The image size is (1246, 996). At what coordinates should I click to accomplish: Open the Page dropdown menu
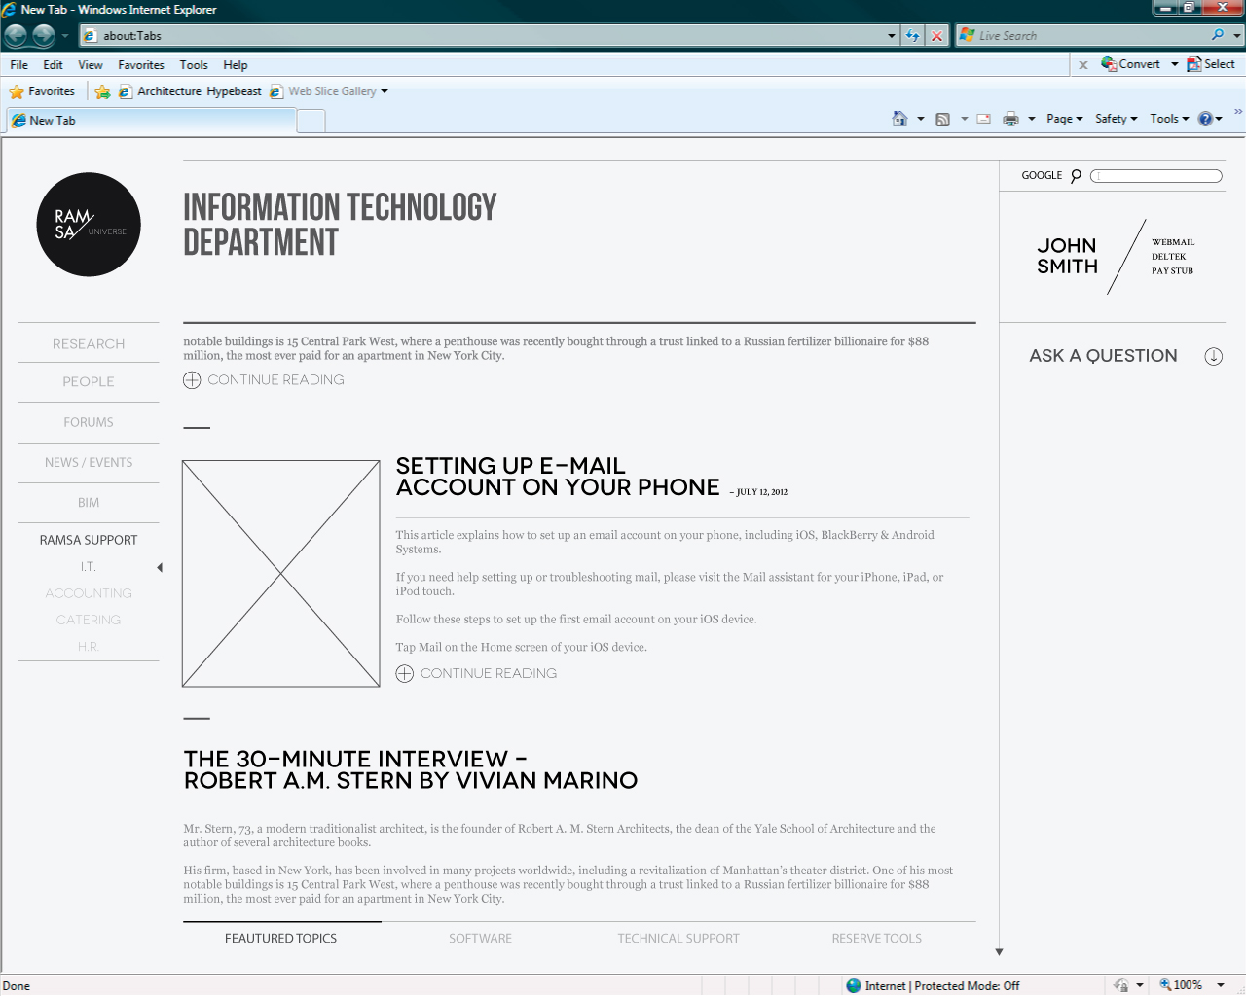tap(1065, 119)
